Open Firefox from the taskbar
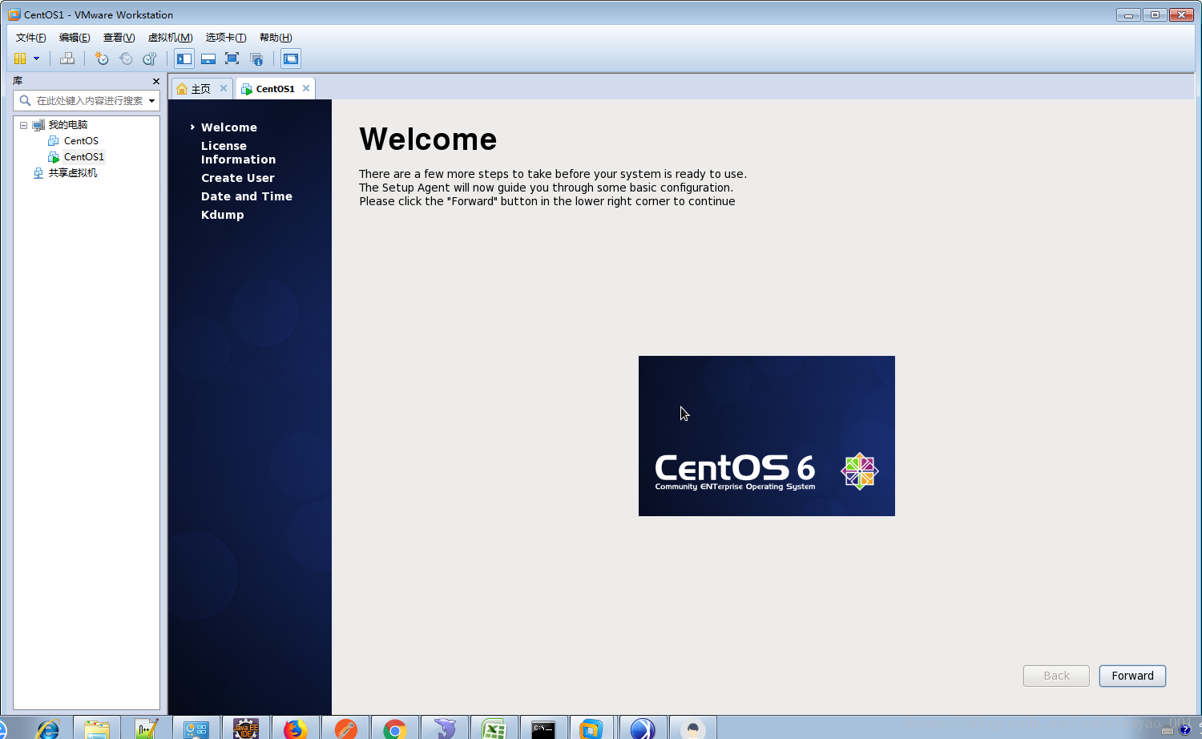This screenshot has width=1202, height=739. 296,729
